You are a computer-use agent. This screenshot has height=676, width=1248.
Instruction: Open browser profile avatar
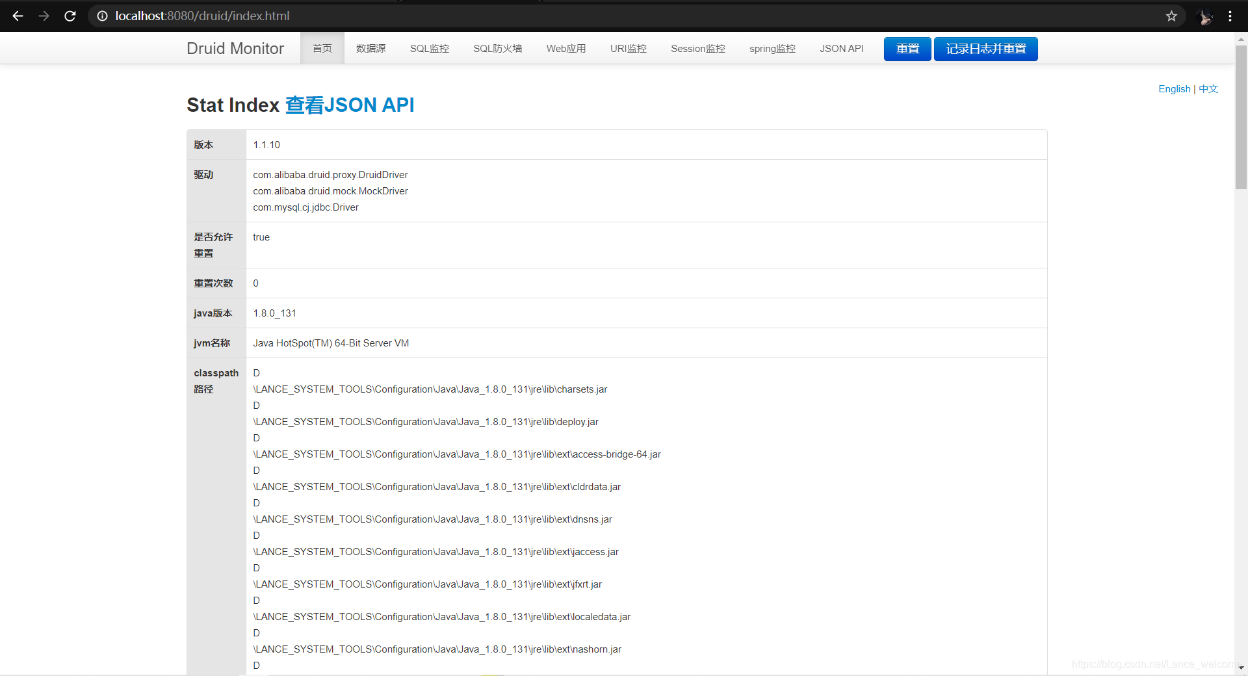(1205, 16)
